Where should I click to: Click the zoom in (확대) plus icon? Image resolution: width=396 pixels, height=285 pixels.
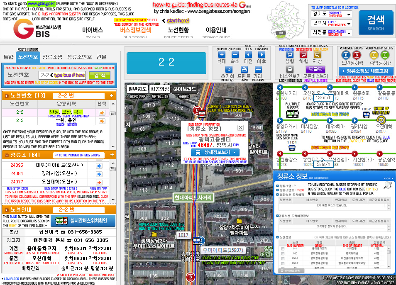point(222,55)
